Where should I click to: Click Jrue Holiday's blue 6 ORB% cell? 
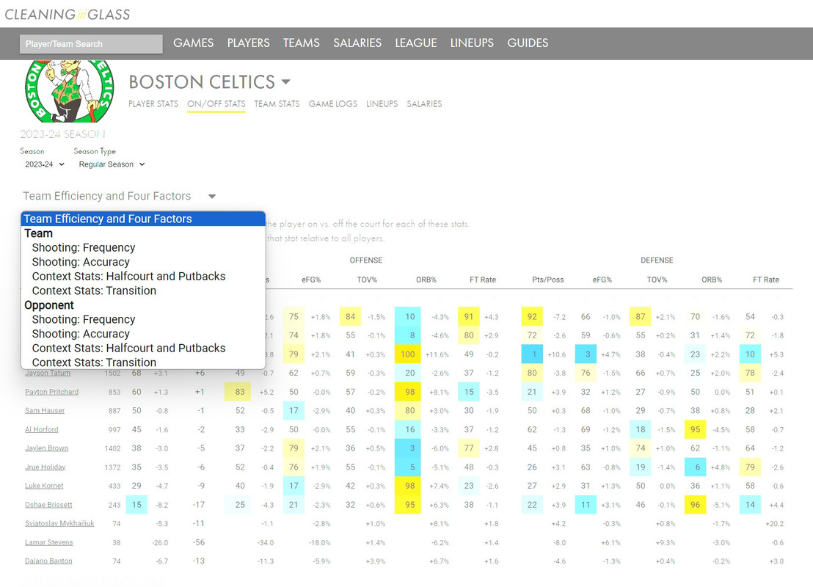tap(696, 467)
